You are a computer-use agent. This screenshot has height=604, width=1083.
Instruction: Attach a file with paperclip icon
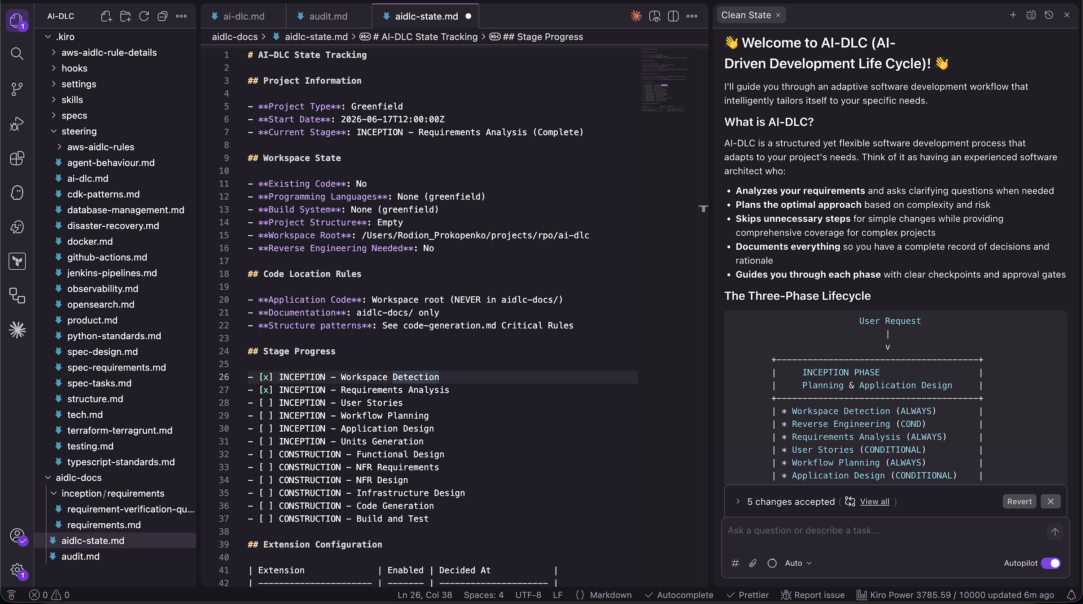click(753, 563)
